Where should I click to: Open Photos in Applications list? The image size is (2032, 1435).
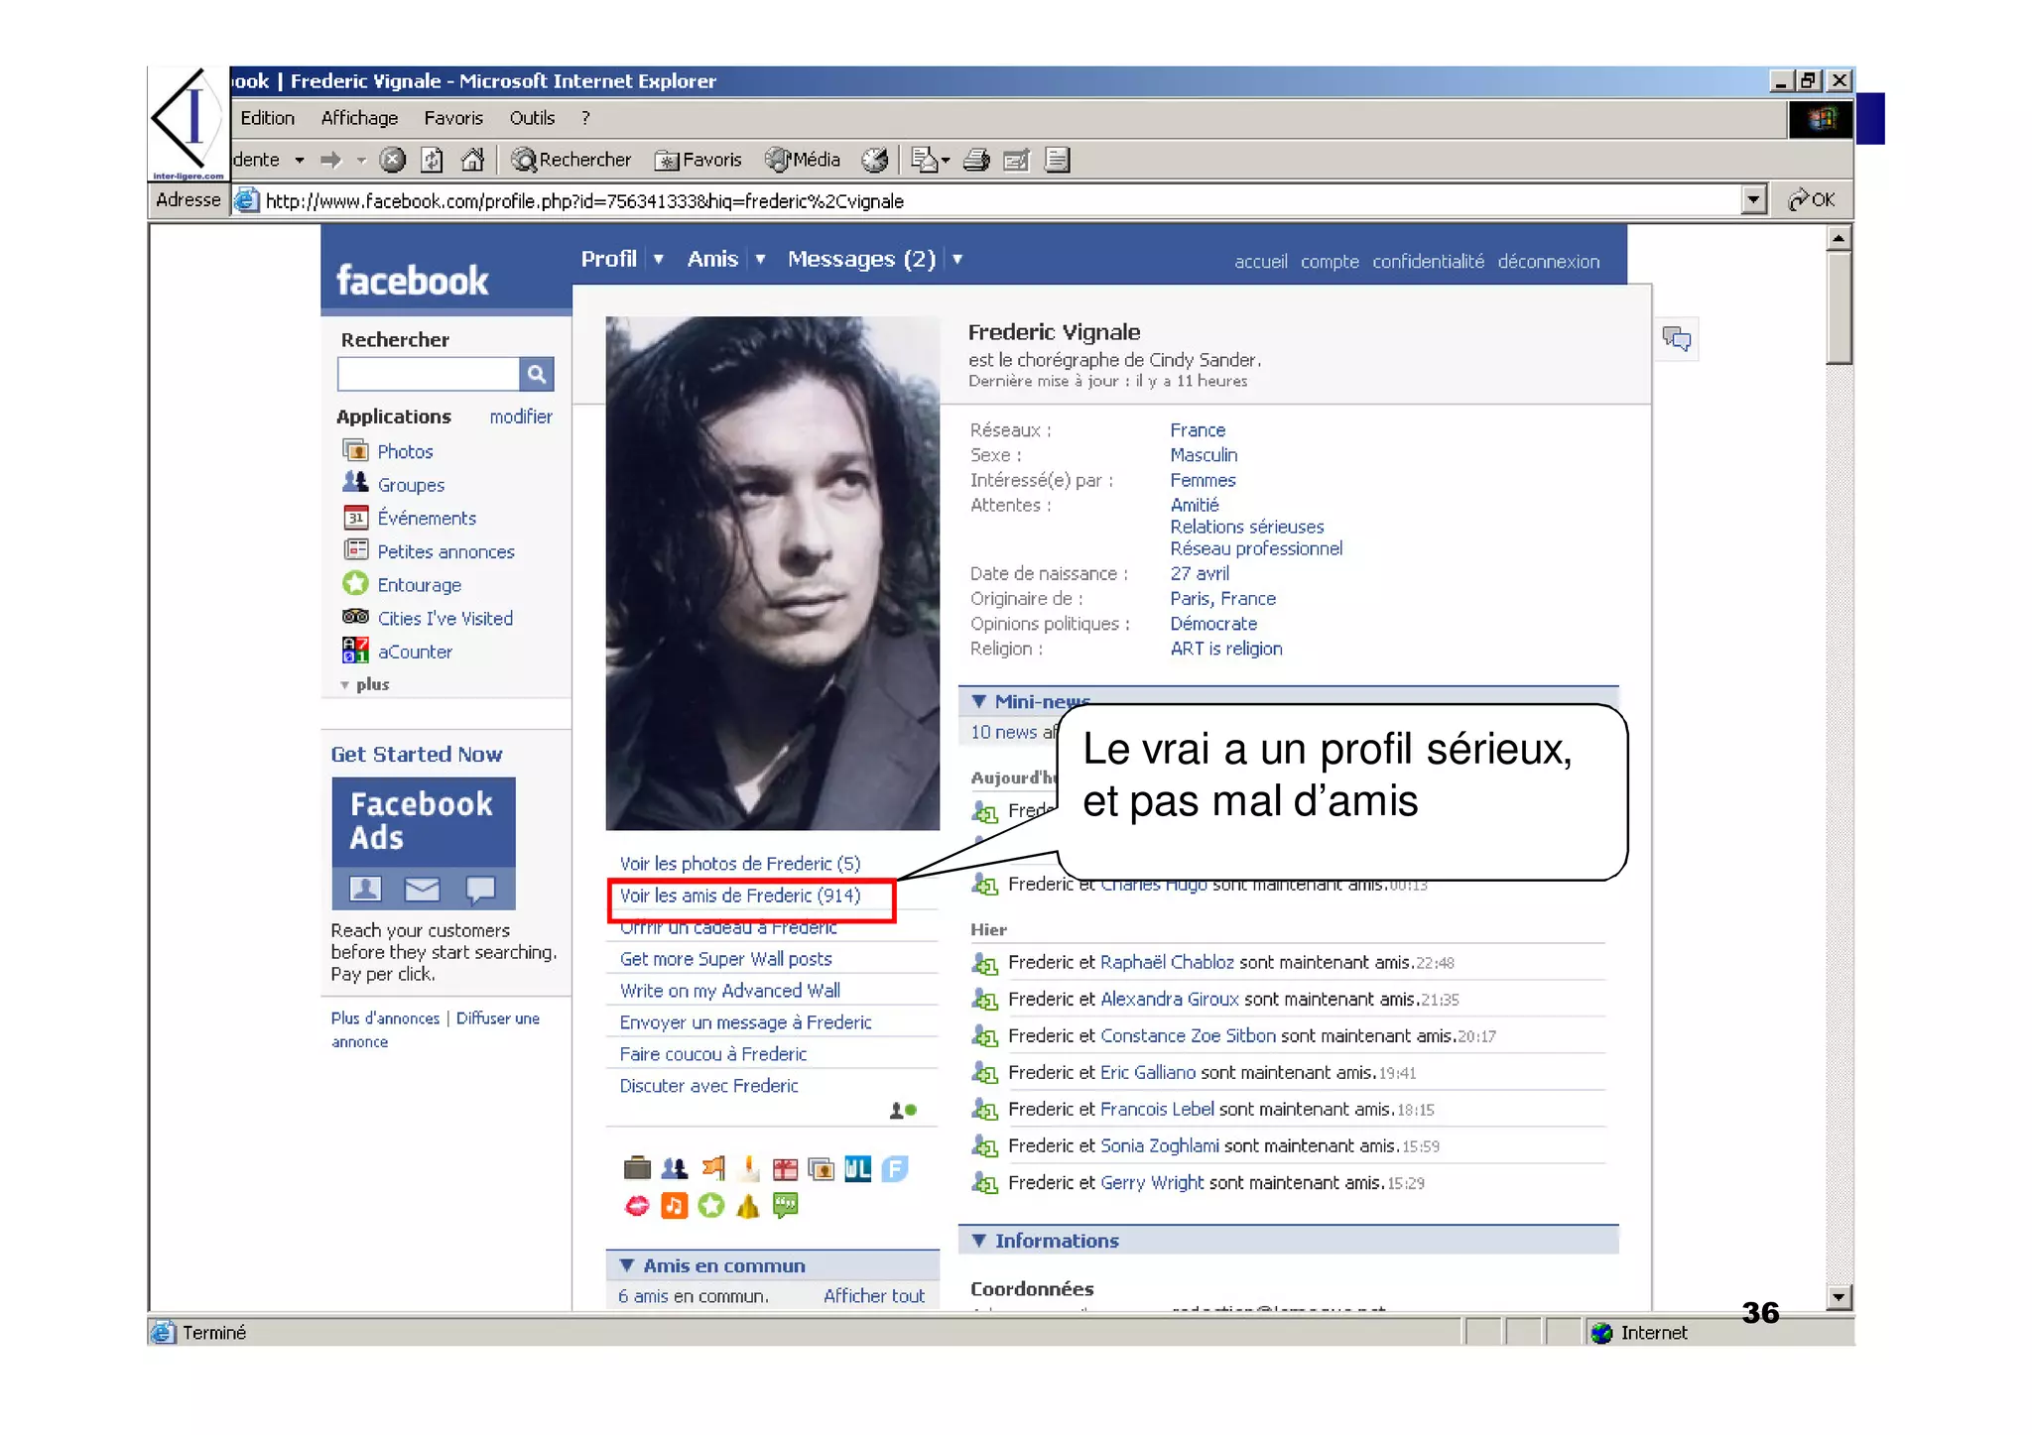[x=405, y=452]
